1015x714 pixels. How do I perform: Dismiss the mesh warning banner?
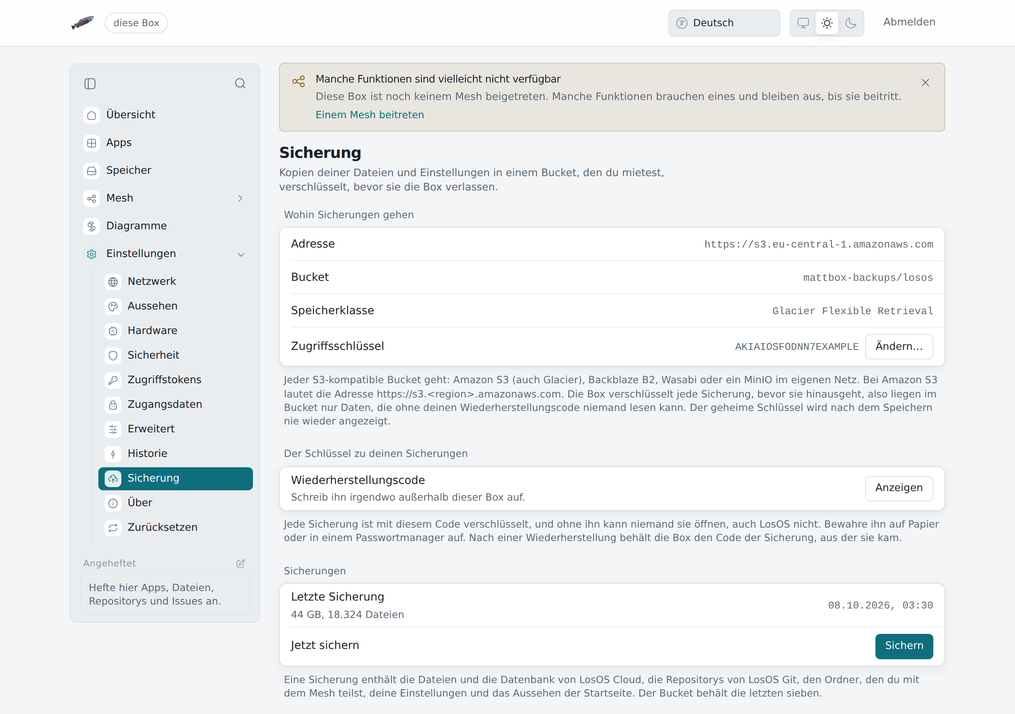tap(925, 83)
